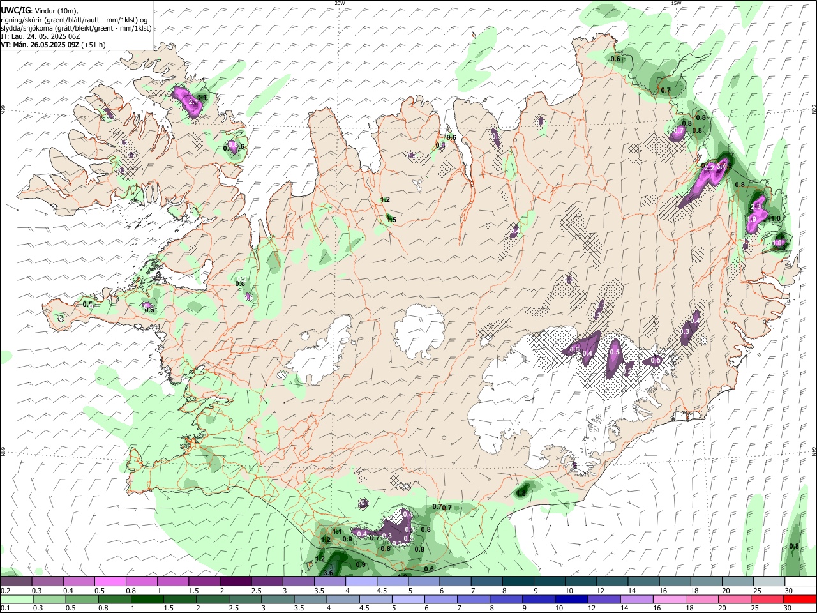Click the '15W' longitude label at map top

[x=676, y=3]
